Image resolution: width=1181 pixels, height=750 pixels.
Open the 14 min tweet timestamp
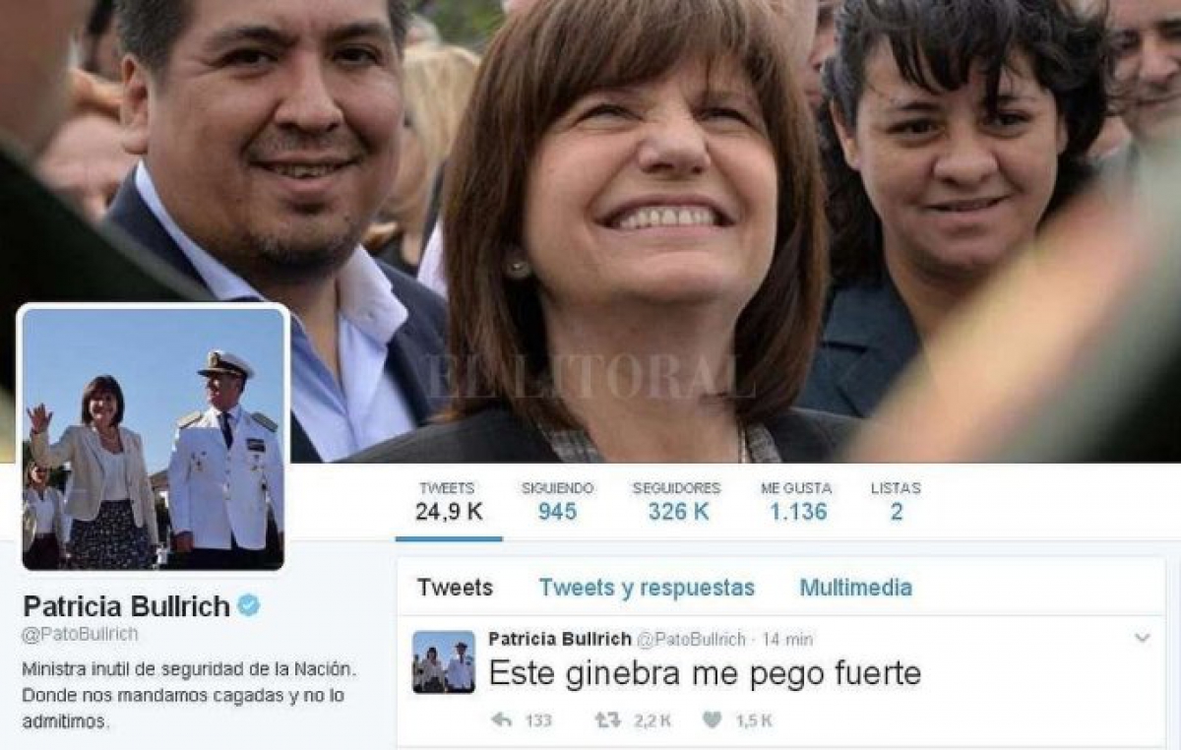pos(787,640)
